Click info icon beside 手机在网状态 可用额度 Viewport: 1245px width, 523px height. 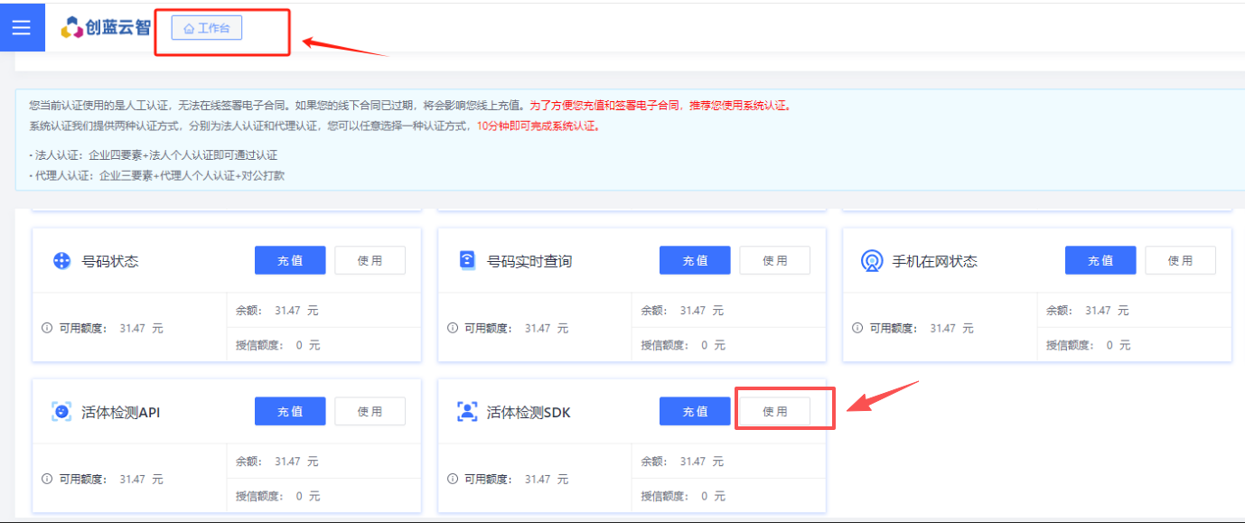click(x=857, y=328)
